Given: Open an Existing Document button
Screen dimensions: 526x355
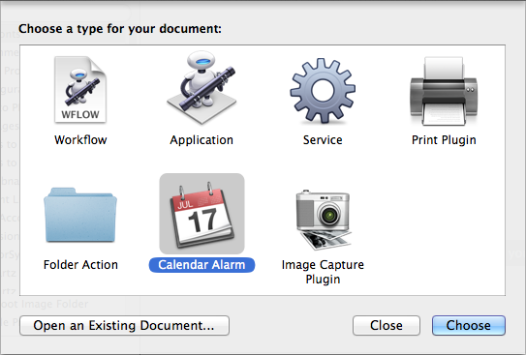Looking at the screenshot, I should click(x=124, y=326).
